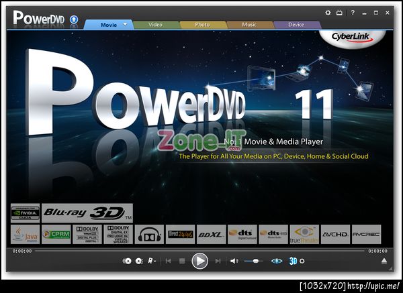Eject the disc
This screenshot has width=403, height=293.
[x=384, y=261]
